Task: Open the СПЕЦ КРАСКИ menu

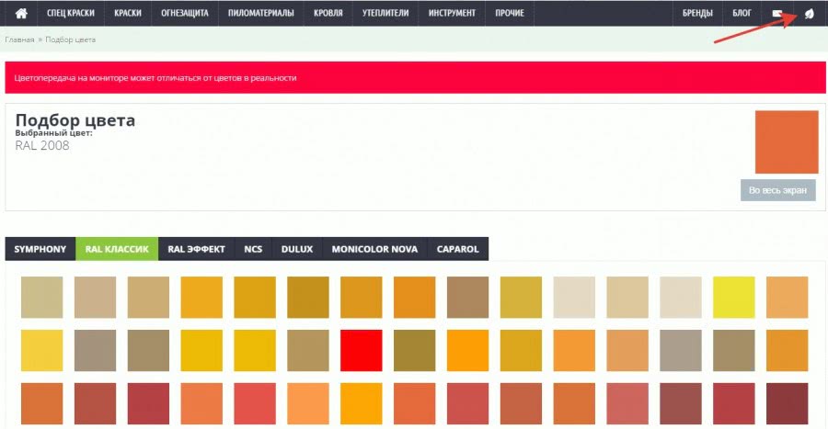Action: tap(71, 14)
